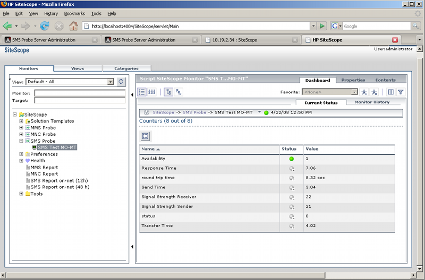Close the HP SiteScope browser tab
This screenshot has width=425, height=280.
click(x=395, y=40)
